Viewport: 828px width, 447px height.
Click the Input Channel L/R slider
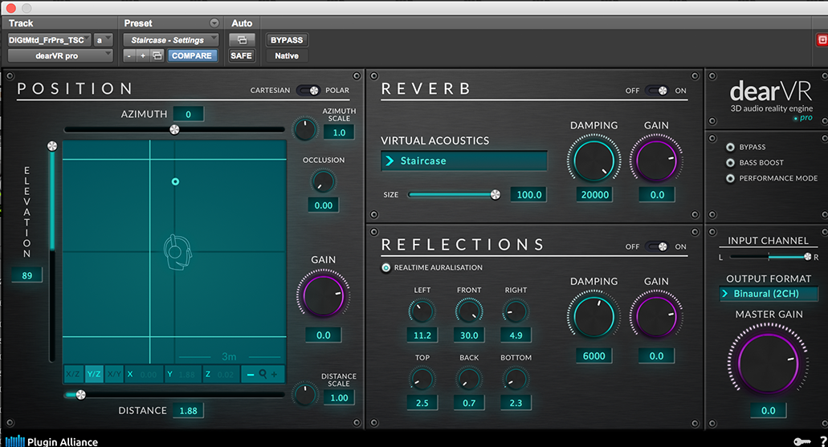pyautogui.click(x=769, y=257)
